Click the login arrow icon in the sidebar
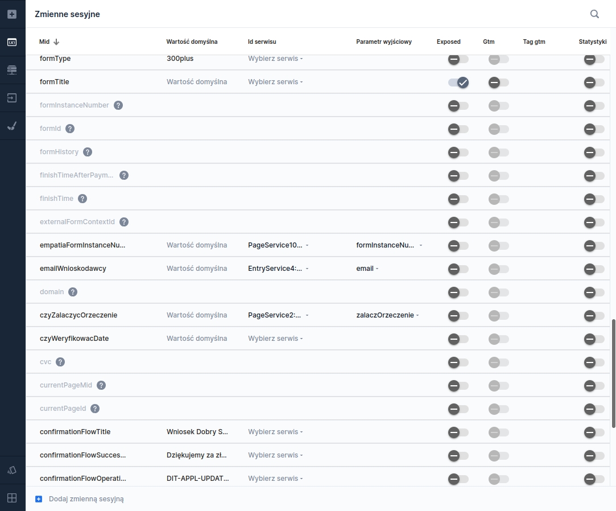616x511 pixels. pyautogui.click(x=12, y=98)
